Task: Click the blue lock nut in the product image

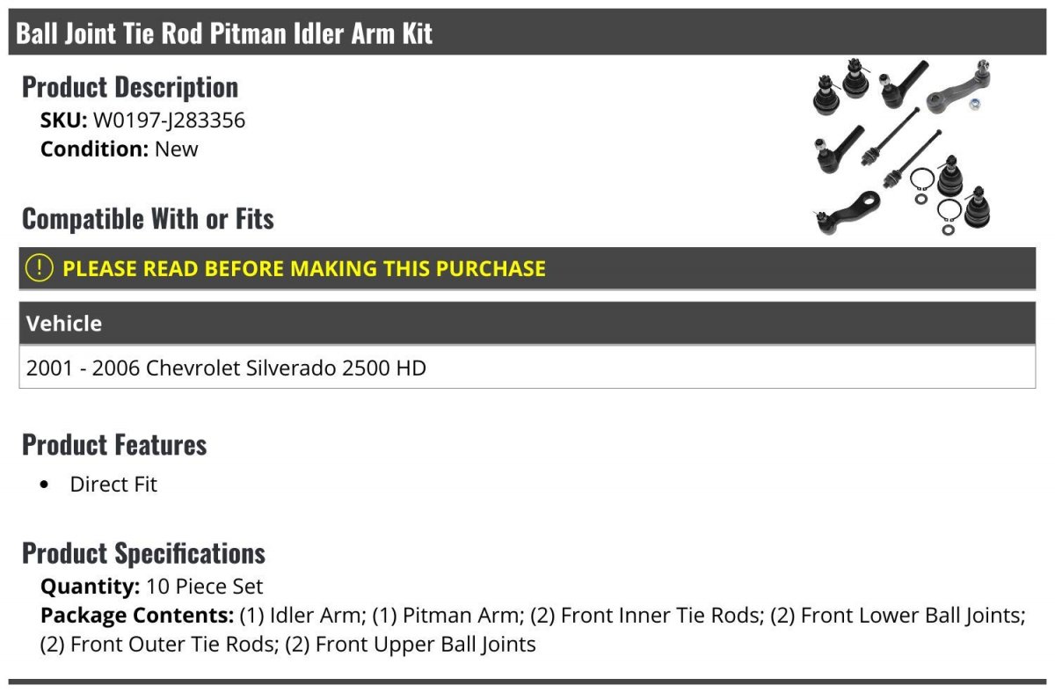Action: 975,105
